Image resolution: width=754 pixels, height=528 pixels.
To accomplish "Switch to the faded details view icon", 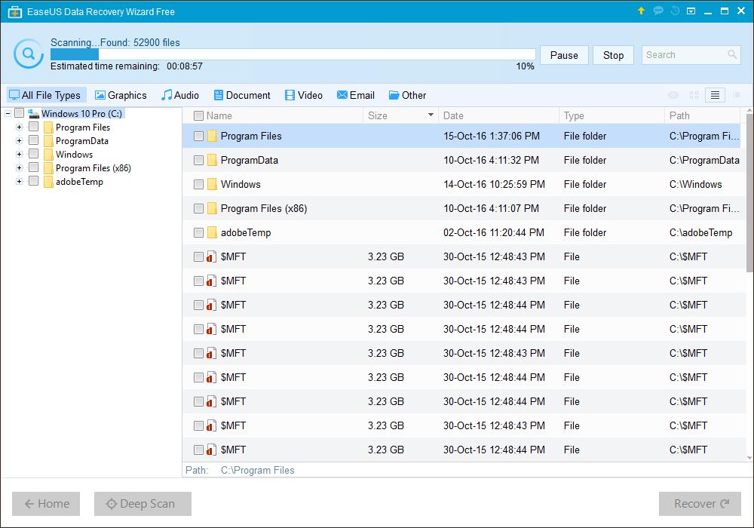I will [x=736, y=95].
